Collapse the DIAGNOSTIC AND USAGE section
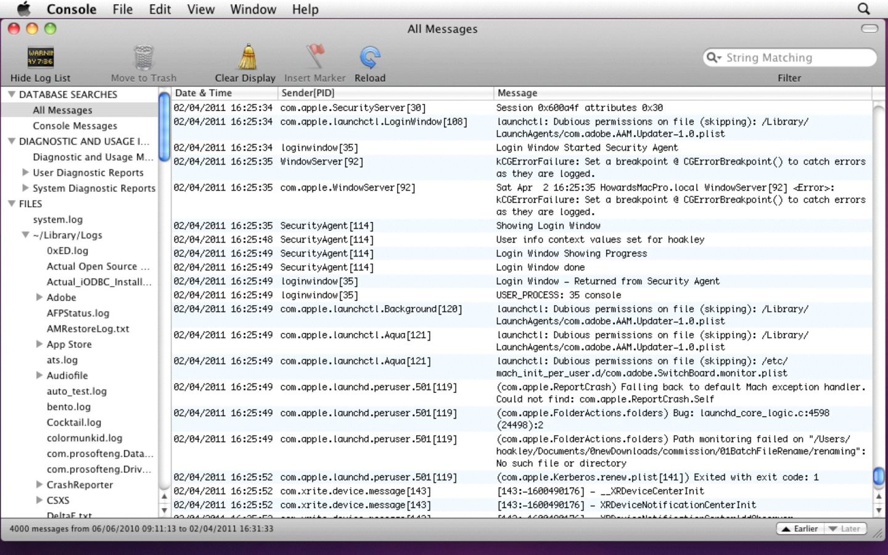The height and width of the screenshot is (555, 888). click(11, 141)
